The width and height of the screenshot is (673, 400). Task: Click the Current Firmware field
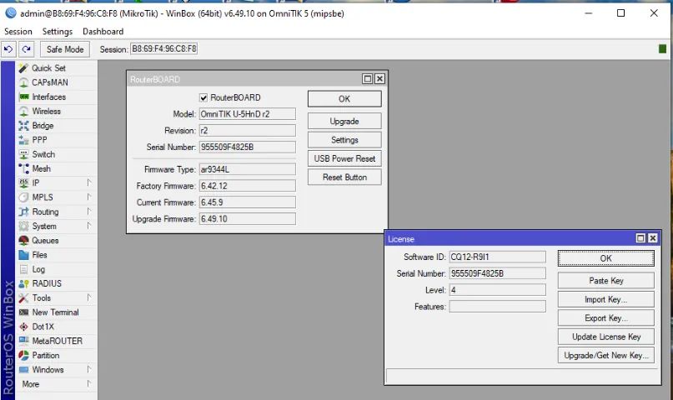point(247,202)
